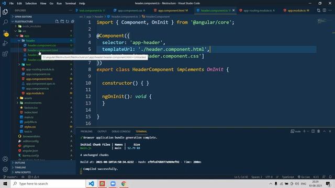Expand the TIMELINE section
Screen dimensions: 335x188
click(20, 168)
